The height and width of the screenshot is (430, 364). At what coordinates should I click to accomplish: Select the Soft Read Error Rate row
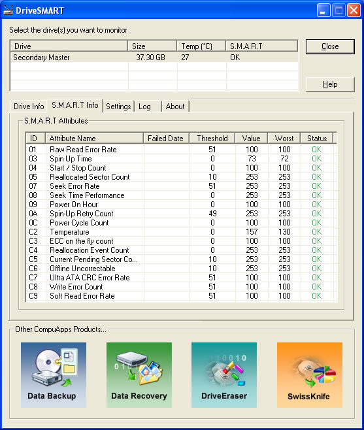tap(181, 296)
